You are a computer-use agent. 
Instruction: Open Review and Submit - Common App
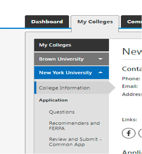pyautogui.click(x=75, y=142)
